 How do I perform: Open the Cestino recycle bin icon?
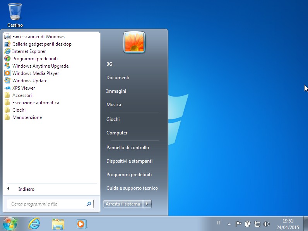(15, 15)
